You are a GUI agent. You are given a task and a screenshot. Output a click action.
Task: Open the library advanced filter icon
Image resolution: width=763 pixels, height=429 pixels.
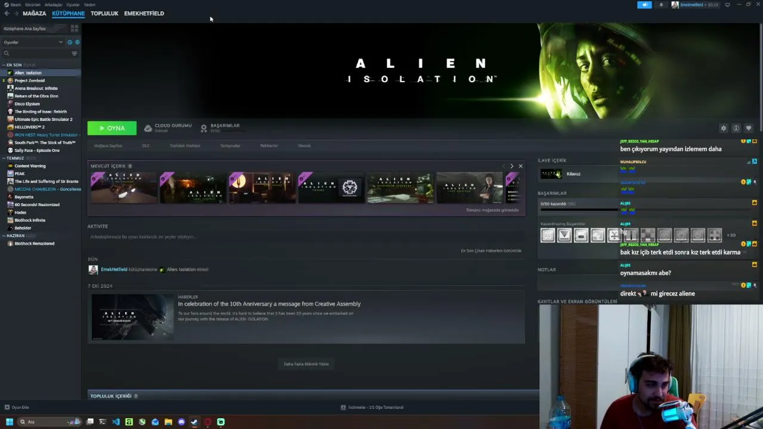(x=75, y=54)
